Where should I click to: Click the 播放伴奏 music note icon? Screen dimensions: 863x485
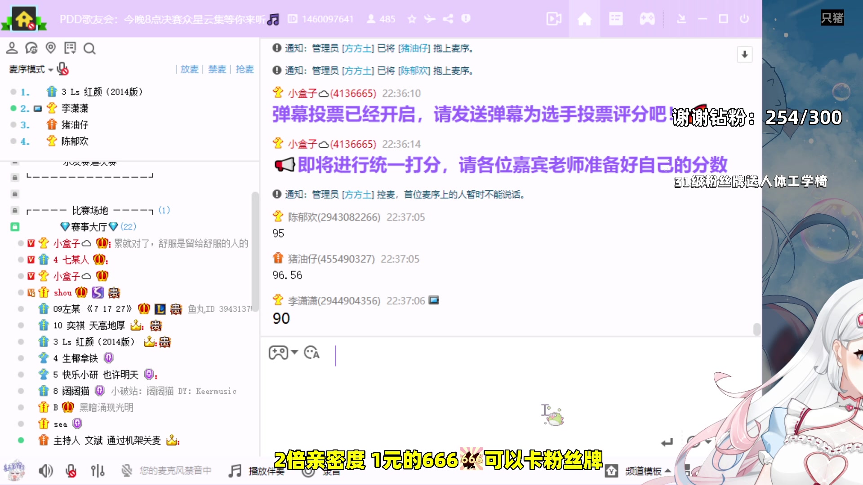[235, 471]
